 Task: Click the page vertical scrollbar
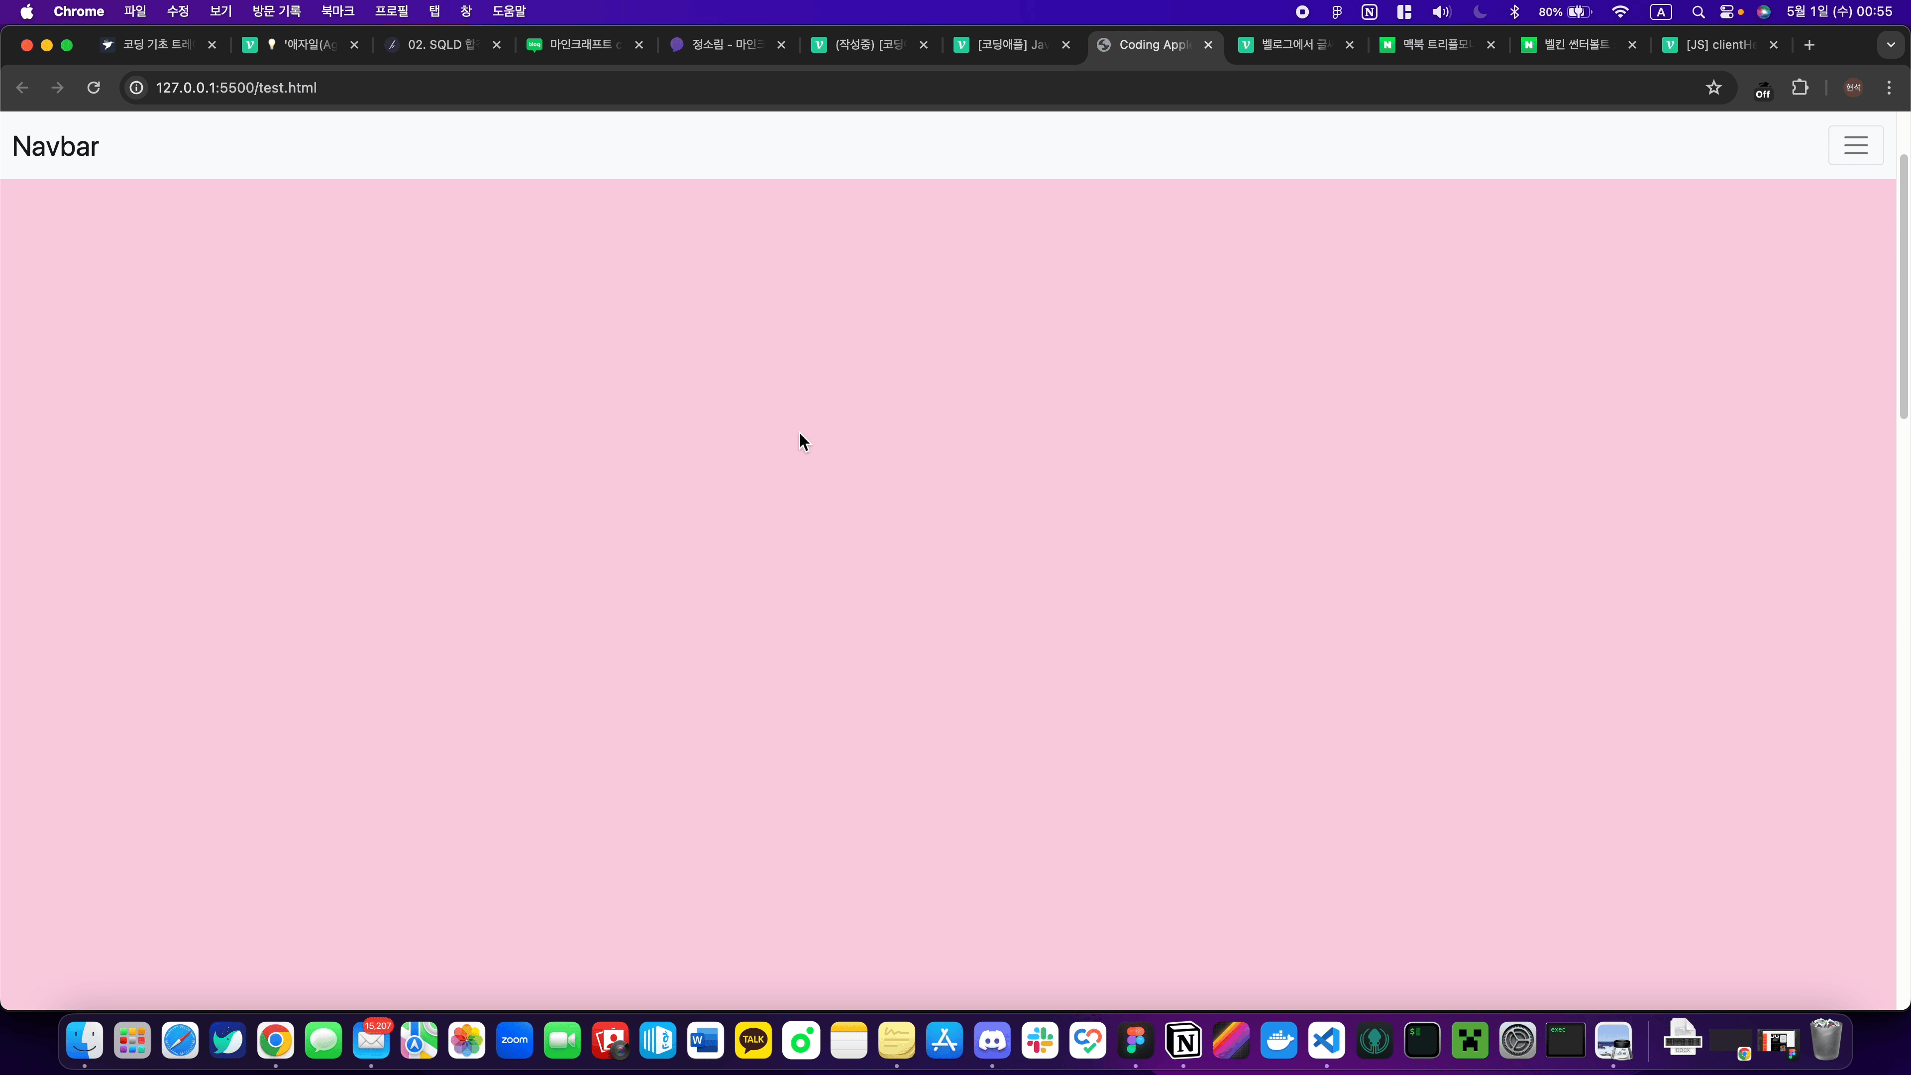pos(1903,286)
